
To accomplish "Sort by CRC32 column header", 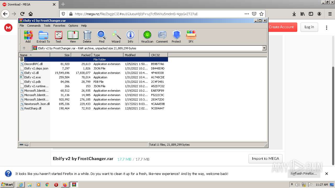I will [159, 55].
